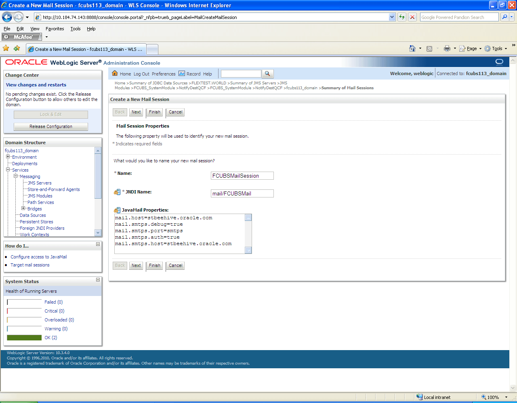517x403 pixels.
Task: Click the WebLogic console Home house icon
Action: [115, 73]
